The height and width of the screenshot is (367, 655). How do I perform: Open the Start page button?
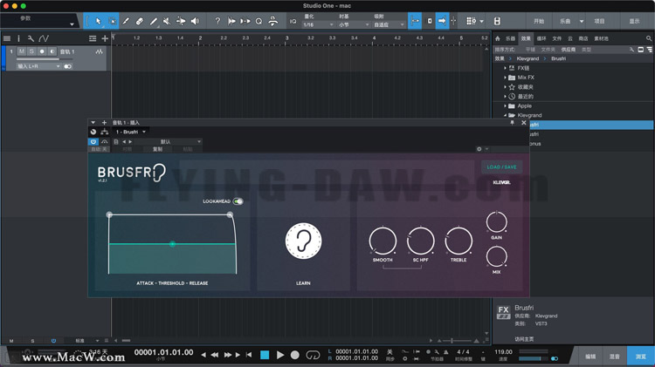pyautogui.click(x=539, y=21)
